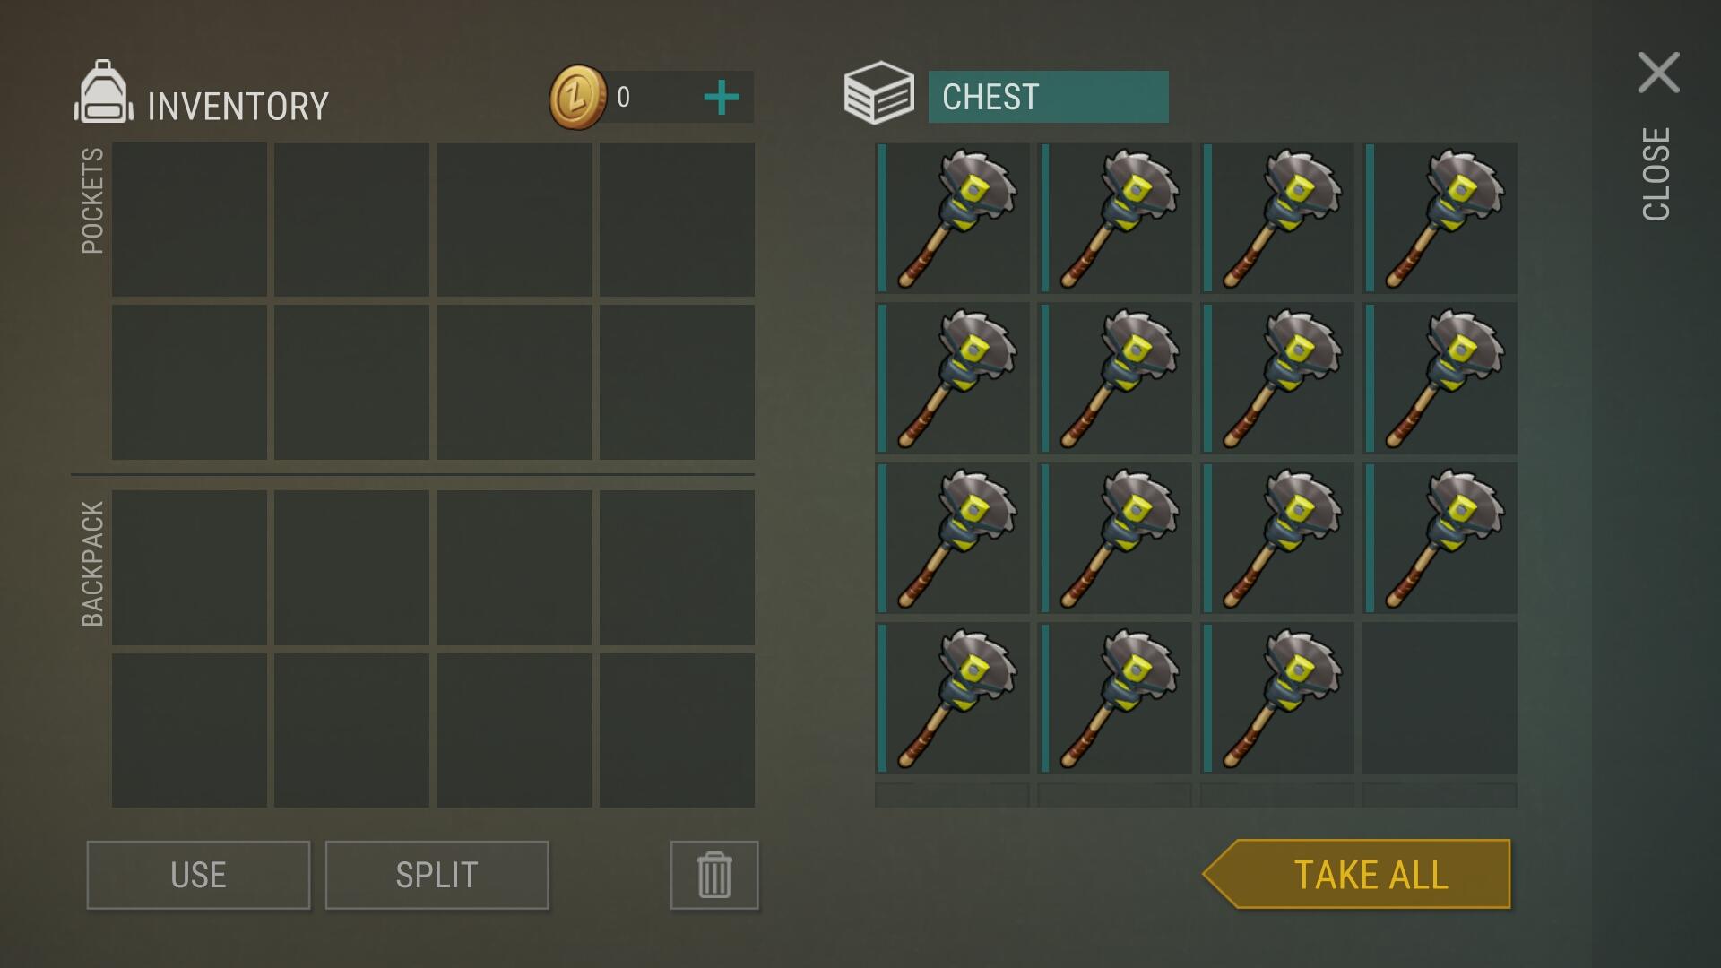Image resolution: width=1721 pixels, height=968 pixels.
Task: Close the chest screen with the X
Action: point(1658,73)
